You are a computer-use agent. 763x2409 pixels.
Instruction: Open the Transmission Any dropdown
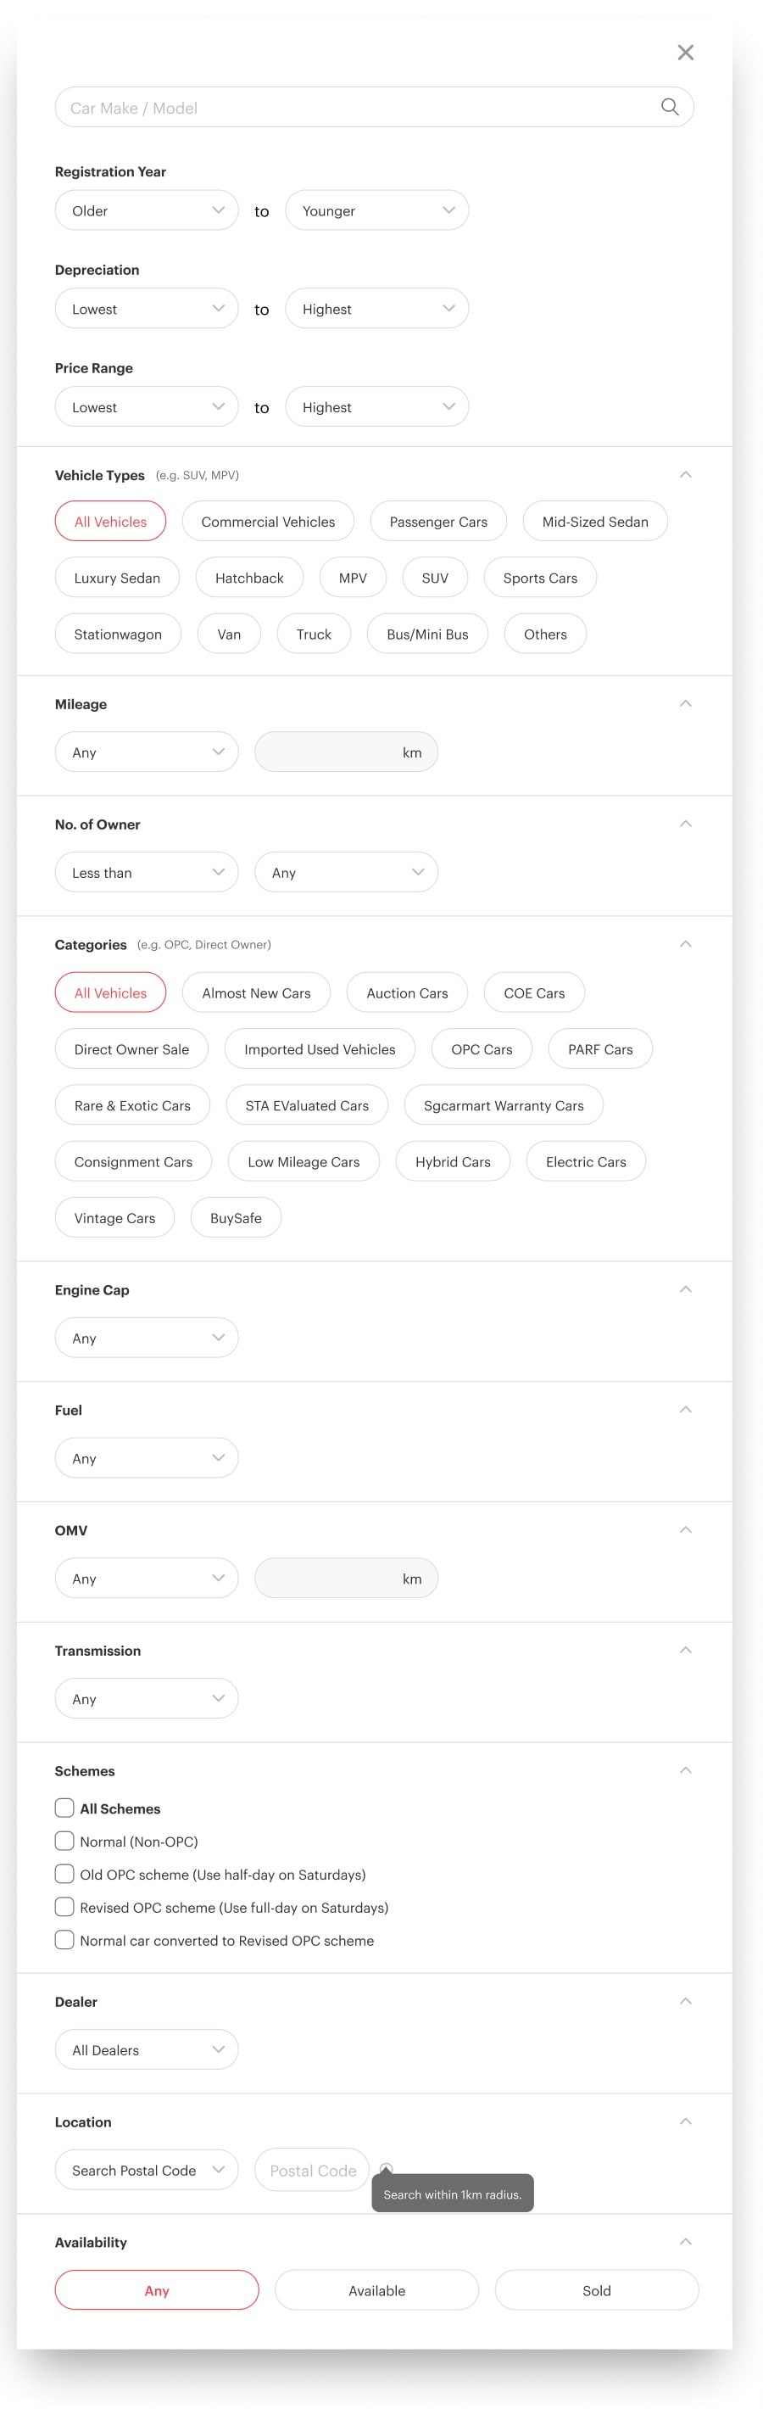pos(147,1698)
